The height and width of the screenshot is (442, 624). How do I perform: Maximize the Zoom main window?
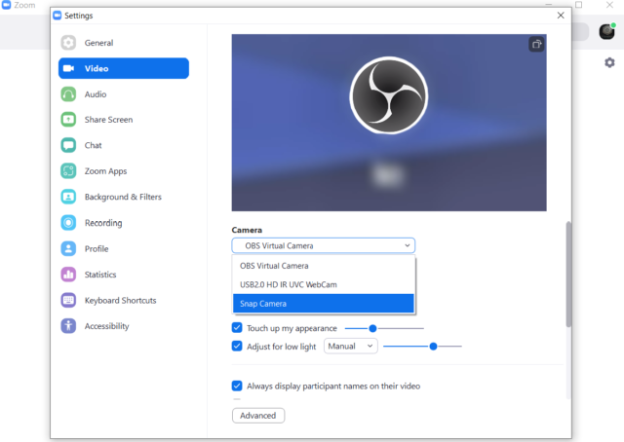coord(578,5)
